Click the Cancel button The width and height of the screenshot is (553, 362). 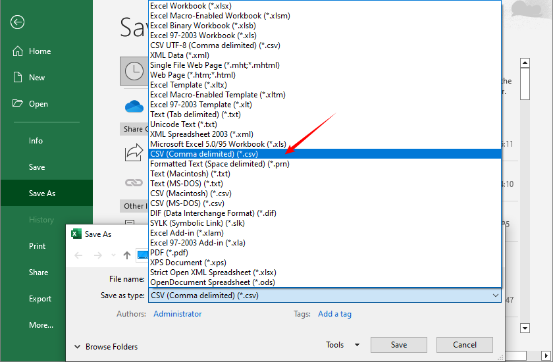click(465, 345)
